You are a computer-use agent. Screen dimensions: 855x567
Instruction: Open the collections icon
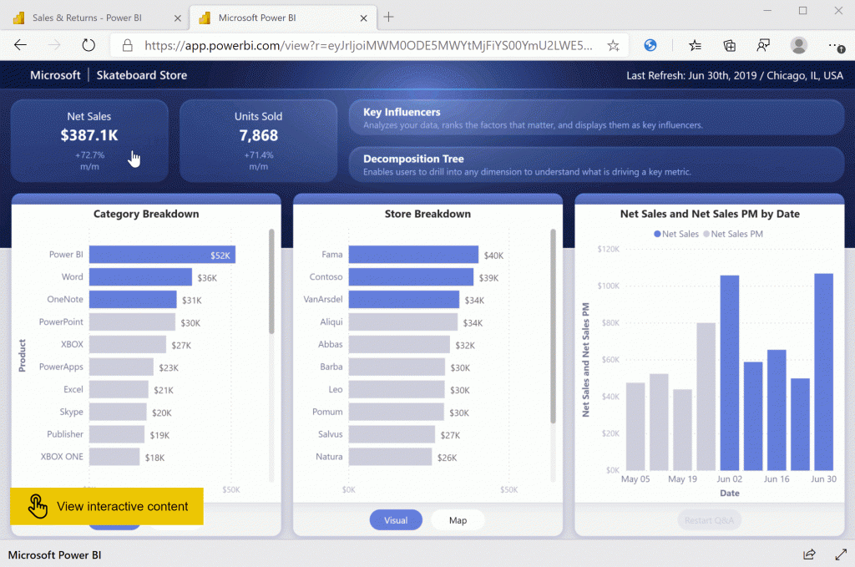tap(729, 45)
